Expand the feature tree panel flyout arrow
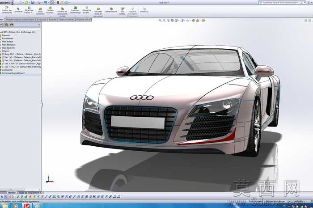This screenshot has width=313, height=208. point(39,25)
